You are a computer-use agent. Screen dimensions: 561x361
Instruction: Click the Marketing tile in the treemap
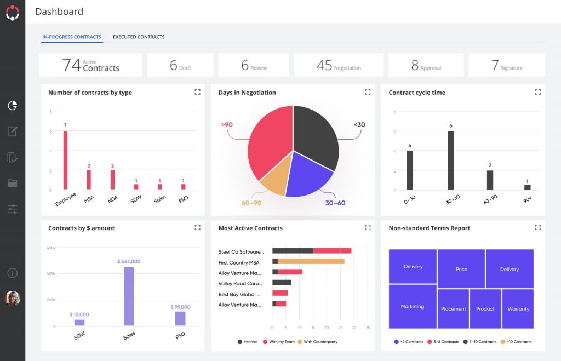pos(413,307)
